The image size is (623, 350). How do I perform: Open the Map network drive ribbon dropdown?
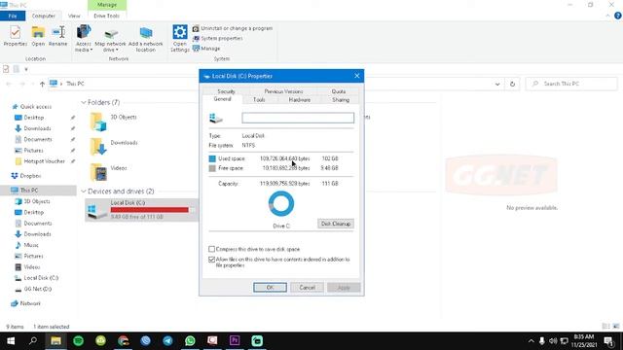[x=110, y=40]
